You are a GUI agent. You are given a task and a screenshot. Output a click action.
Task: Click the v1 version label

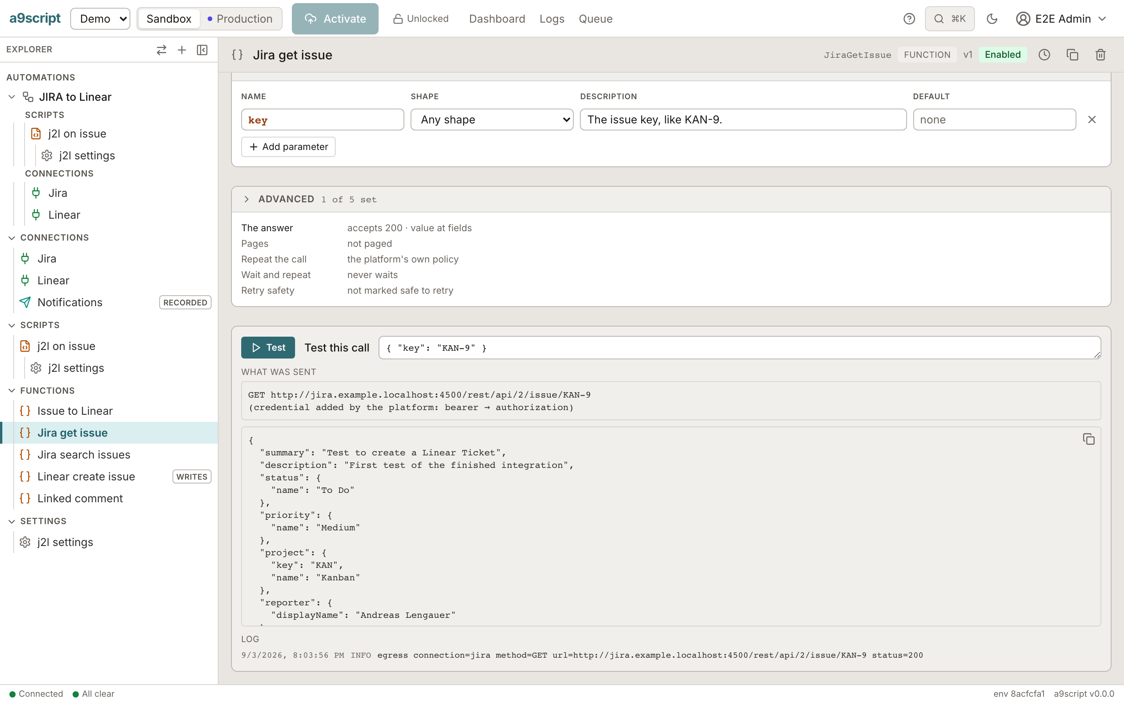tap(967, 55)
